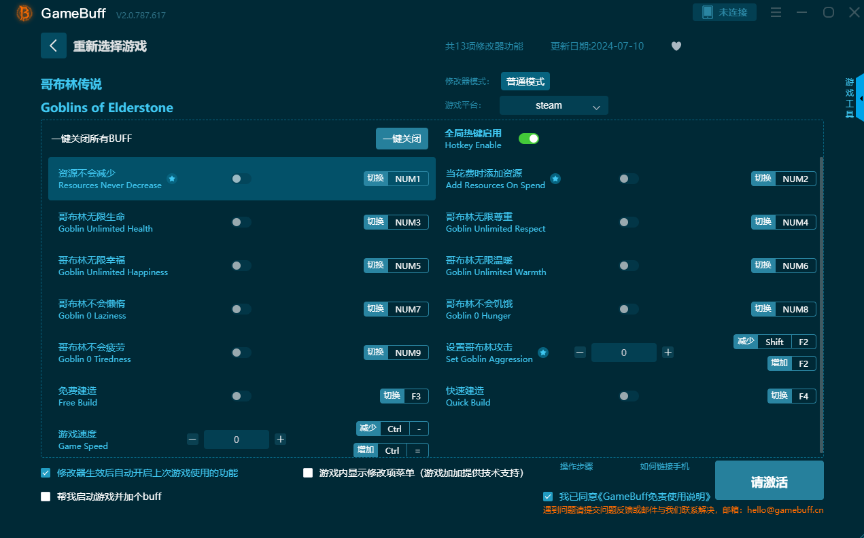Click the Goblins of Elderstone title

tap(107, 107)
